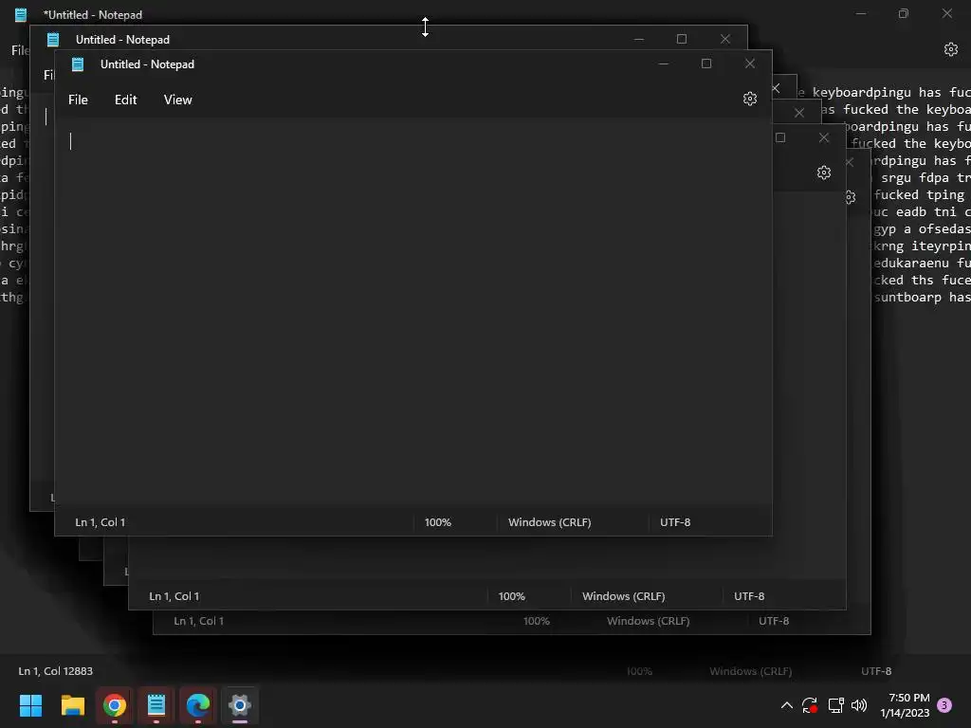Click 'Ln 1, Col 12883' in rearmost window status bar
Image resolution: width=971 pixels, height=728 pixels.
tap(56, 671)
